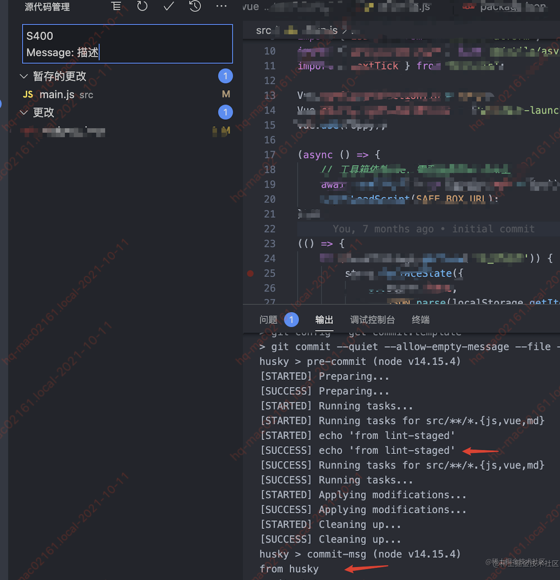Click the 更改 count badge
560x580 pixels.
226,112
